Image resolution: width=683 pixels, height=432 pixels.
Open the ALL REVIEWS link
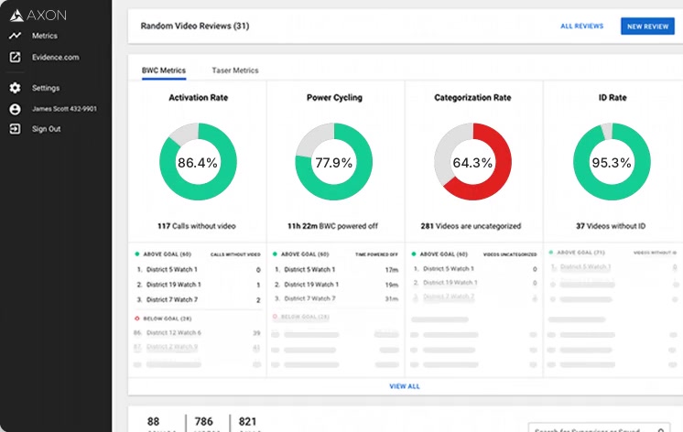[582, 27]
